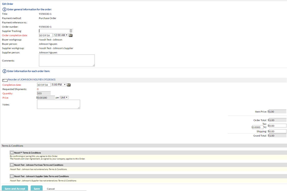Focus the Supplier Tracking input field
Viewport: 287px width, 191px height.
56,31
